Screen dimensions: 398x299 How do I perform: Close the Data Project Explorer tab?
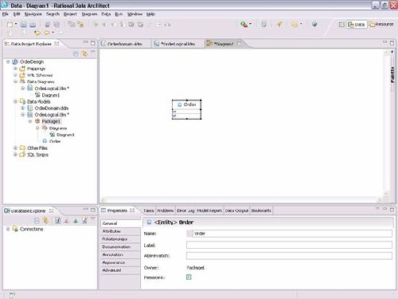click(57, 44)
